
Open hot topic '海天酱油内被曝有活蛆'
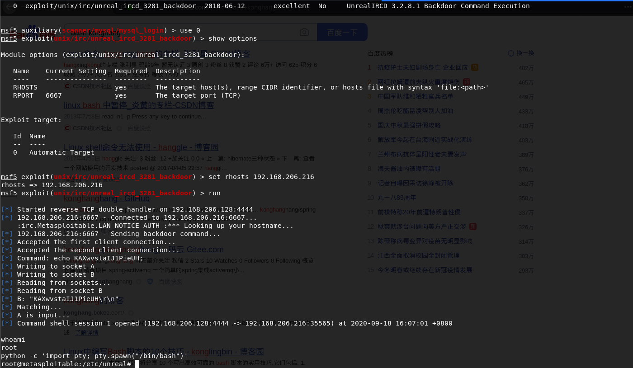pyautogui.click(x=409, y=169)
